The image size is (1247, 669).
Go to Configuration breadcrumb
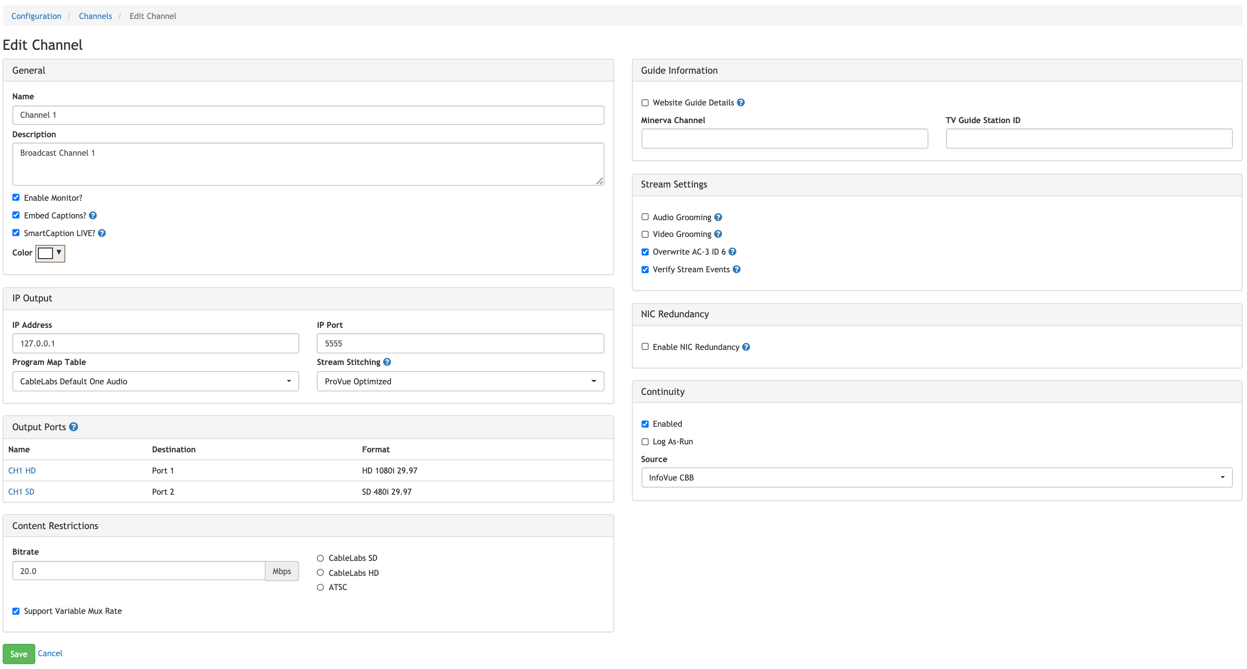pos(36,16)
